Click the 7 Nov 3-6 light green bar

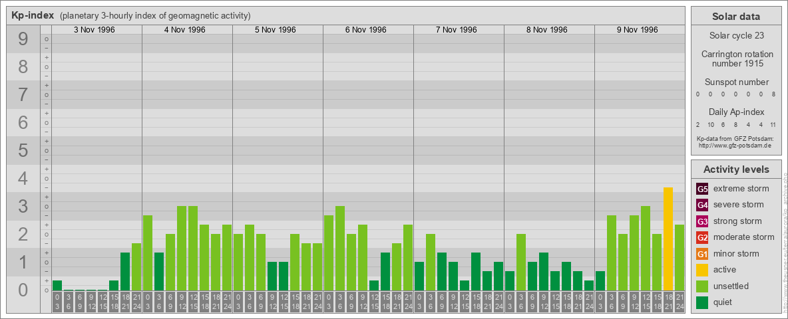pos(431,263)
